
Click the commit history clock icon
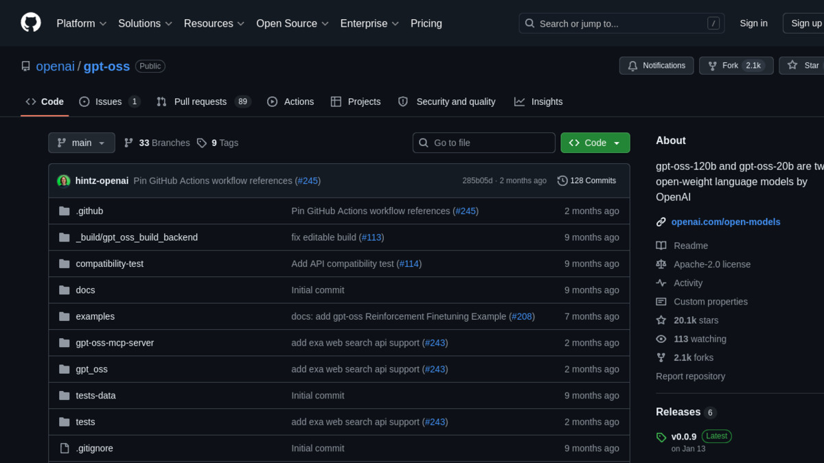coord(562,181)
